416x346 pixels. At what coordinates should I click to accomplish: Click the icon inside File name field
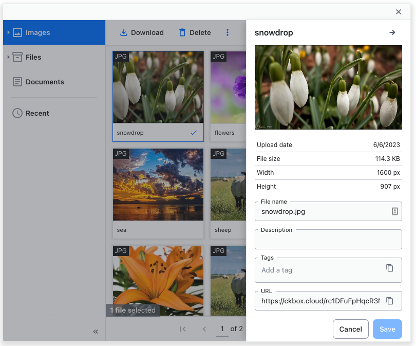[394, 211]
